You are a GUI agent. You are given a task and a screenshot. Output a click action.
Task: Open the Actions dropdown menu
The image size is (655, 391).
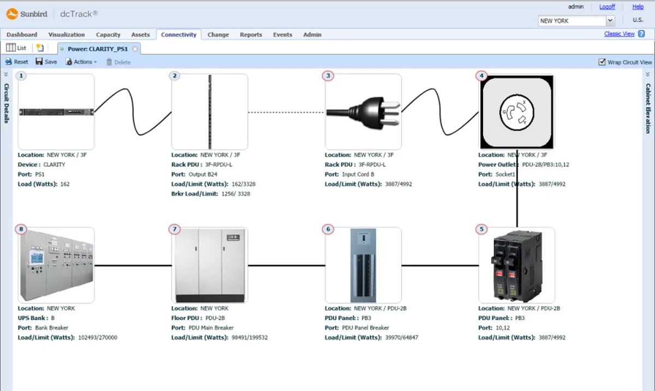[x=81, y=62]
